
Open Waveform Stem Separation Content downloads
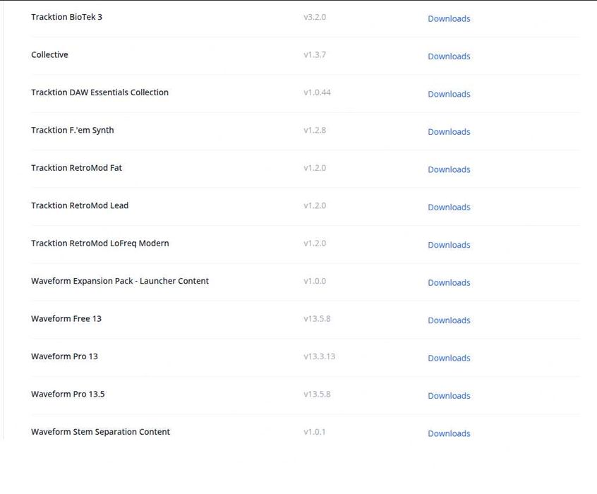coord(449,433)
